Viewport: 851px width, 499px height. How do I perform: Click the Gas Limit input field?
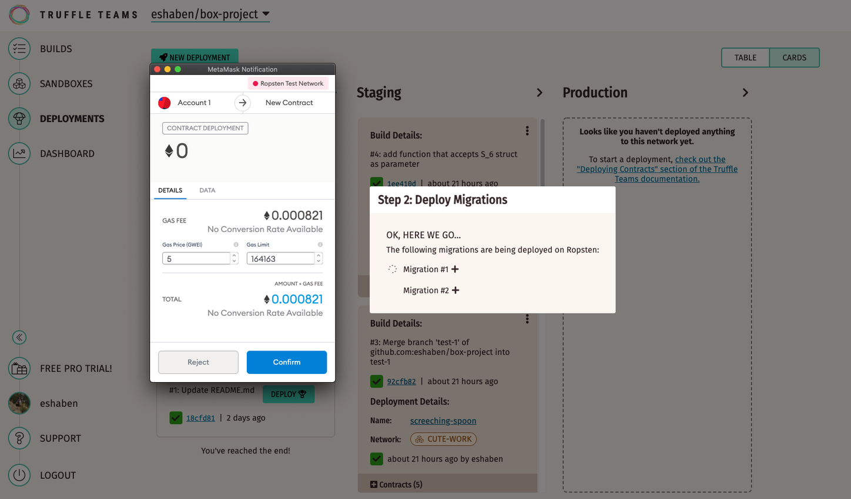280,258
